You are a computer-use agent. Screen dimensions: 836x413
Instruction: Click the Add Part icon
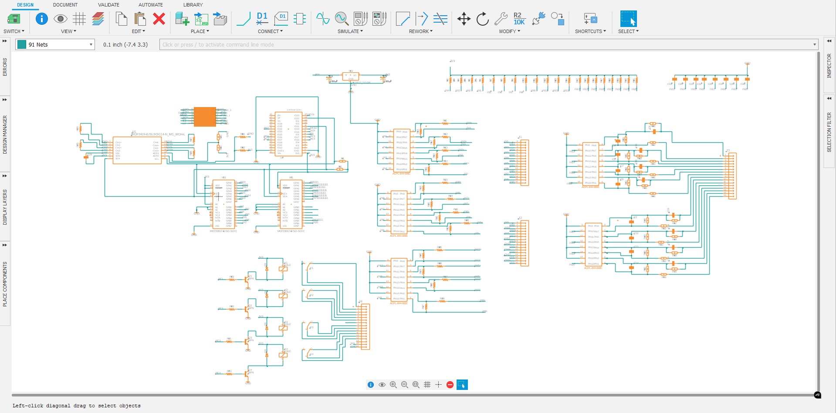click(182, 19)
